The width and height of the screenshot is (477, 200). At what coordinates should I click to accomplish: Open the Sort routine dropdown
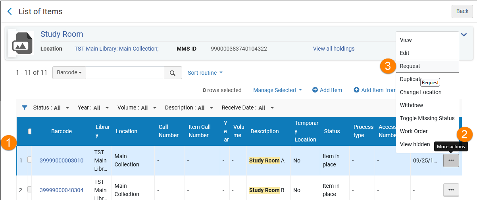tap(205, 73)
